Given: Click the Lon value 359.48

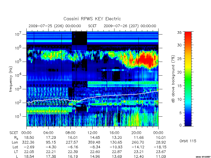Looking at the screenshot, I should coord(94,142).
